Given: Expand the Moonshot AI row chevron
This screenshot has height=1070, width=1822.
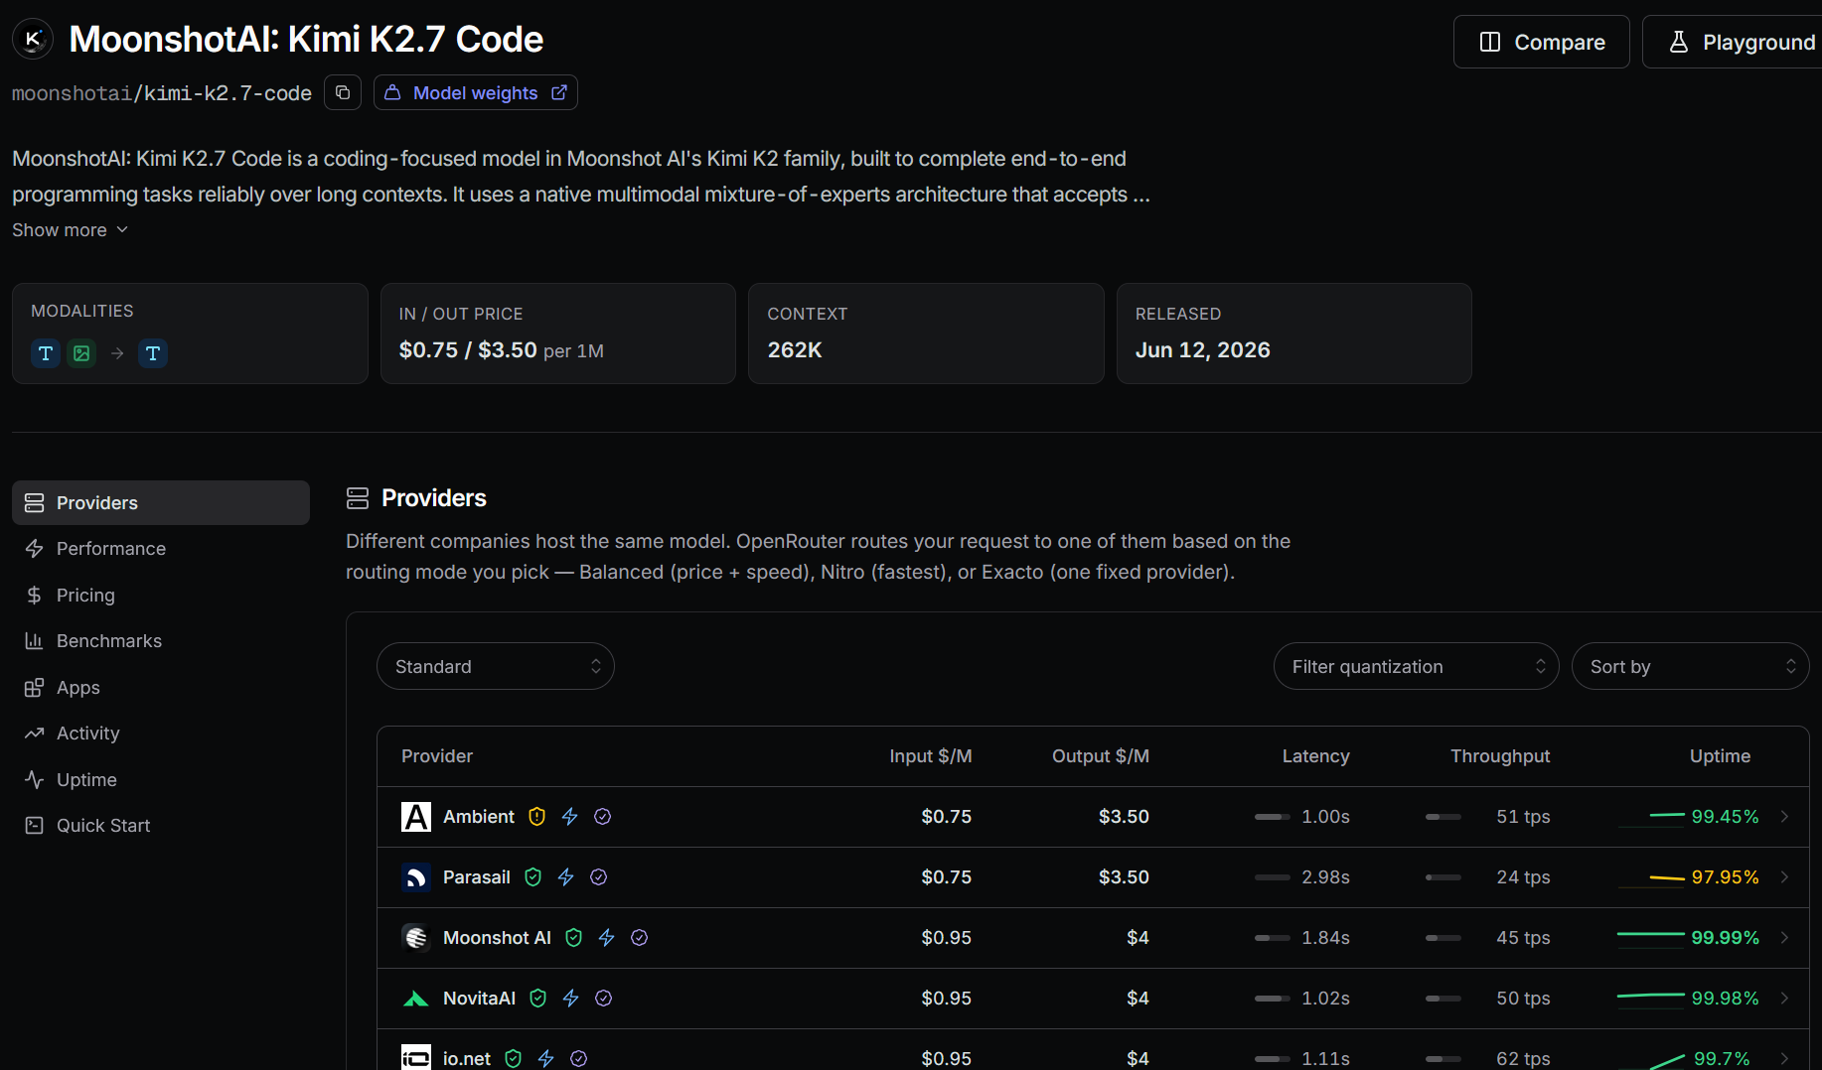Looking at the screenshot, I should click(x=1785, y=938).
